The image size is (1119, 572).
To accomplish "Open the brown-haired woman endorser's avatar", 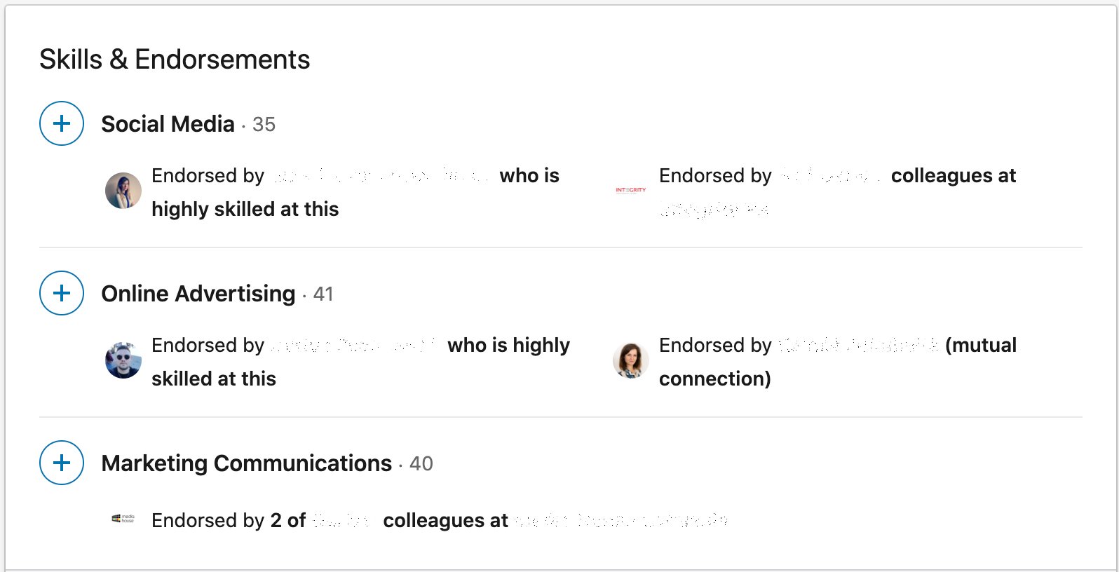I will (630, 360).
